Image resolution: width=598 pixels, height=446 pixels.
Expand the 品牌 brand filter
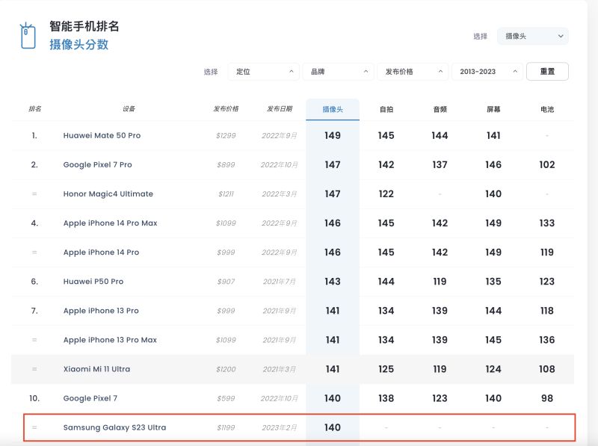[338, 72]
